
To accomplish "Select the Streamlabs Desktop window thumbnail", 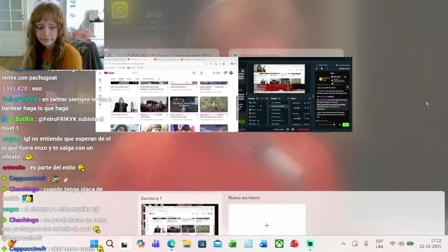I will 295,94.
